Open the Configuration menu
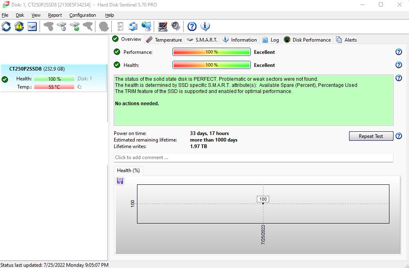 pyautogui.click(x=83, y=15)
